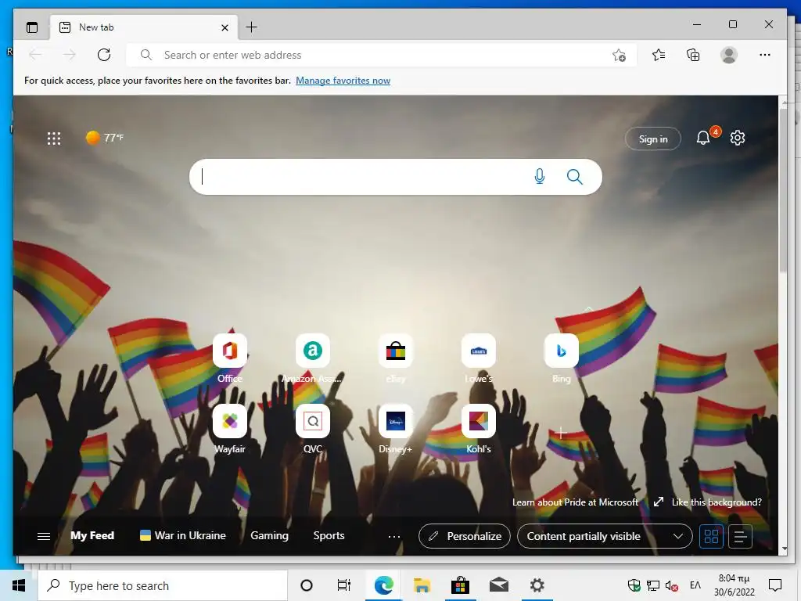The width and height of the screenshot is (801, 601).
Task: Click Manage favorites now link
Action: tap(343, 81)
